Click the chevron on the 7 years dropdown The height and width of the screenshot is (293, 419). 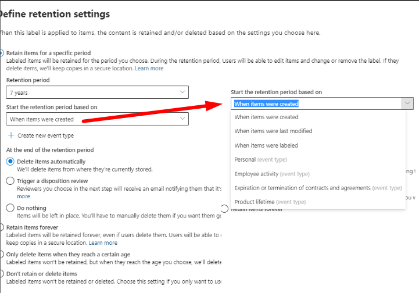click(x=182, y=92)
